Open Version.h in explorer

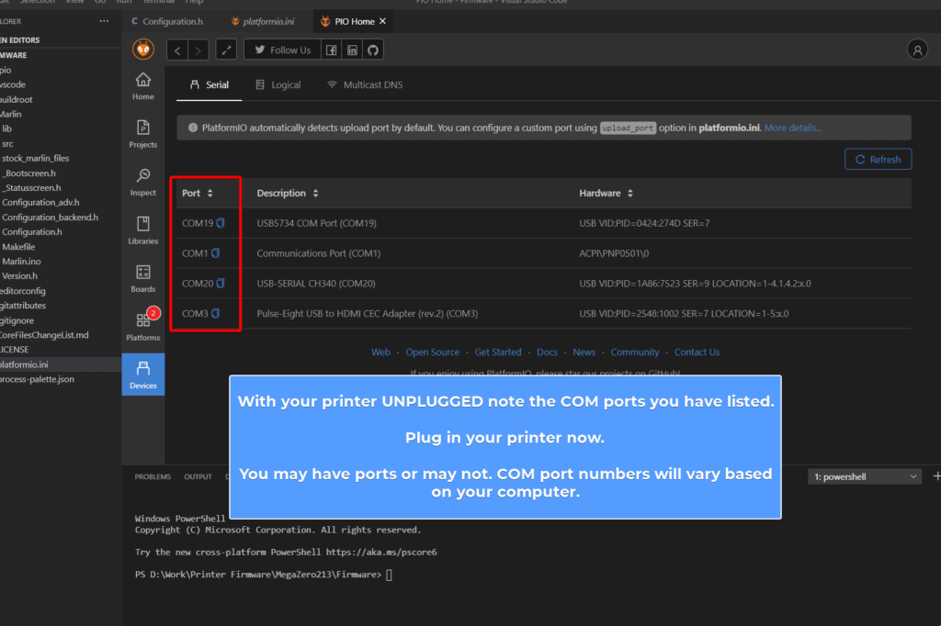60,275
